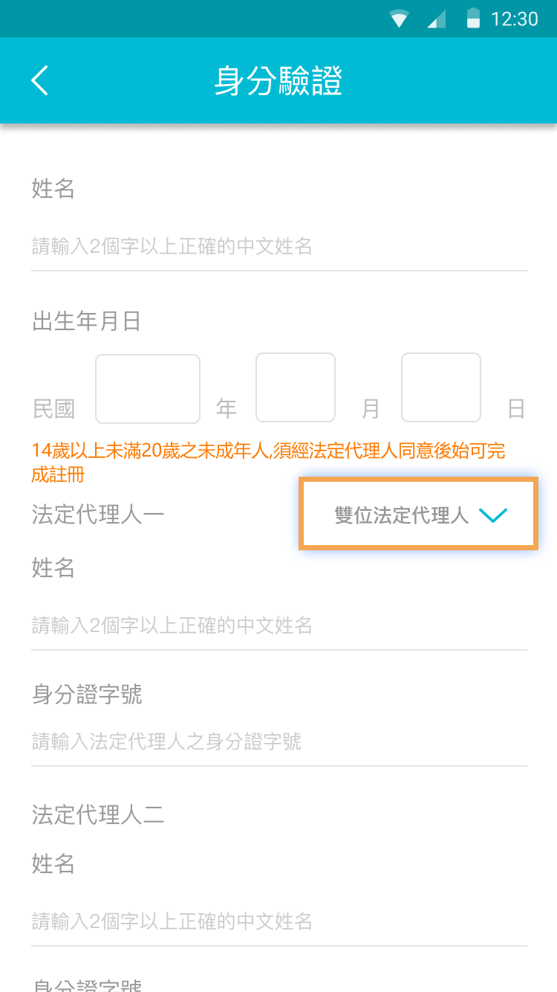Select the 法定代理人二 section label
This screenshot has width=557, height=992.
pyautogui.click(x=98, y=815)
